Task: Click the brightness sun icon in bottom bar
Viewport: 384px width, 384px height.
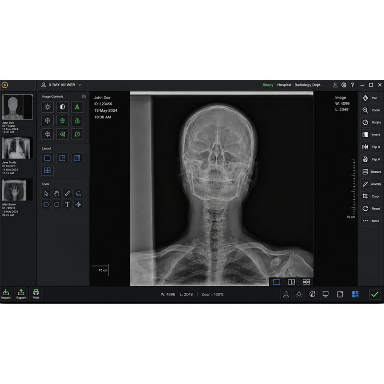Action: coord(299,294)
